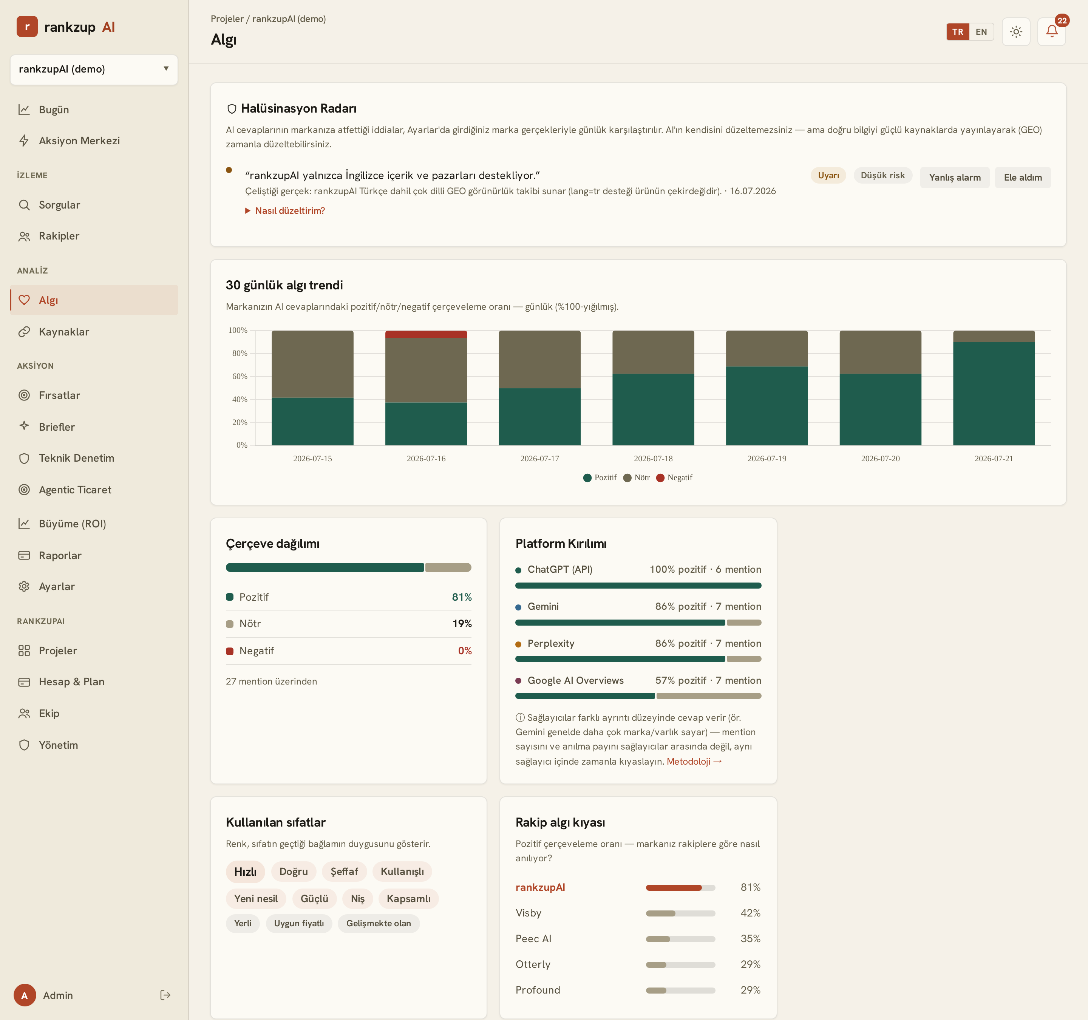Open Aksiyon Merkezi lightning icon
Image resolution: width=1088 pixels, height=1020 pixels.
tap(24, 141)
